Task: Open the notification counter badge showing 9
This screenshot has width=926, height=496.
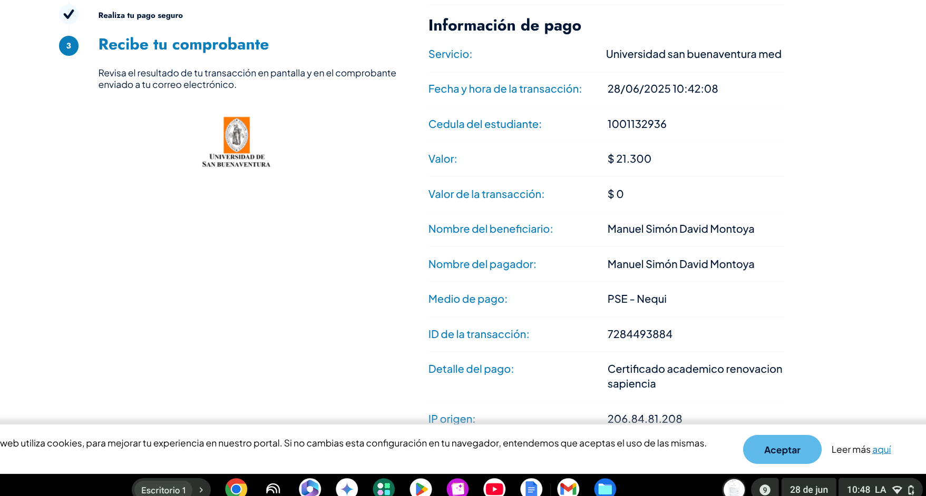Action: (x=765, y=490)
